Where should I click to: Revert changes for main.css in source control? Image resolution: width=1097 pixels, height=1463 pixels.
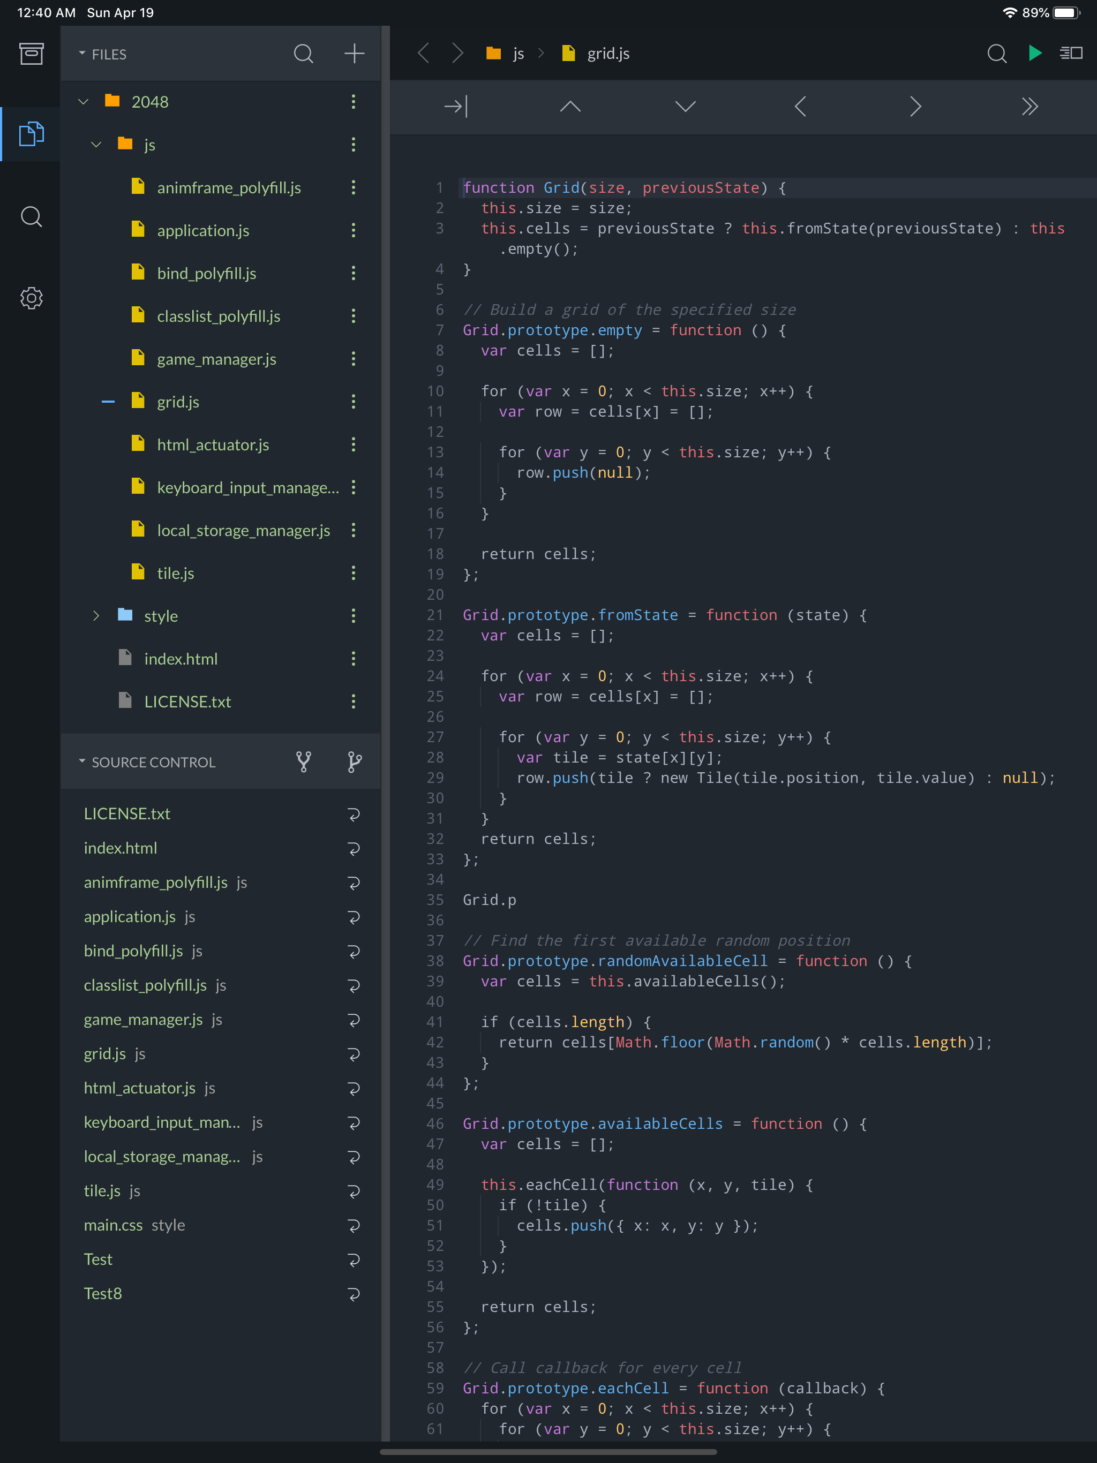(x=354, y=1226)
